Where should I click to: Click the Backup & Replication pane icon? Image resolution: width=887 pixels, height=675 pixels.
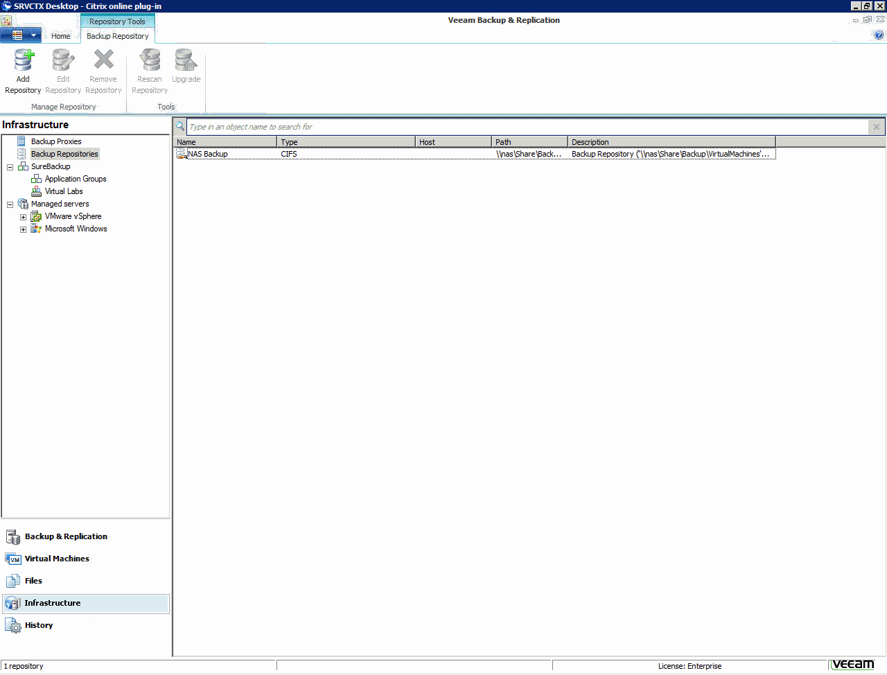[x=13, y=536]
